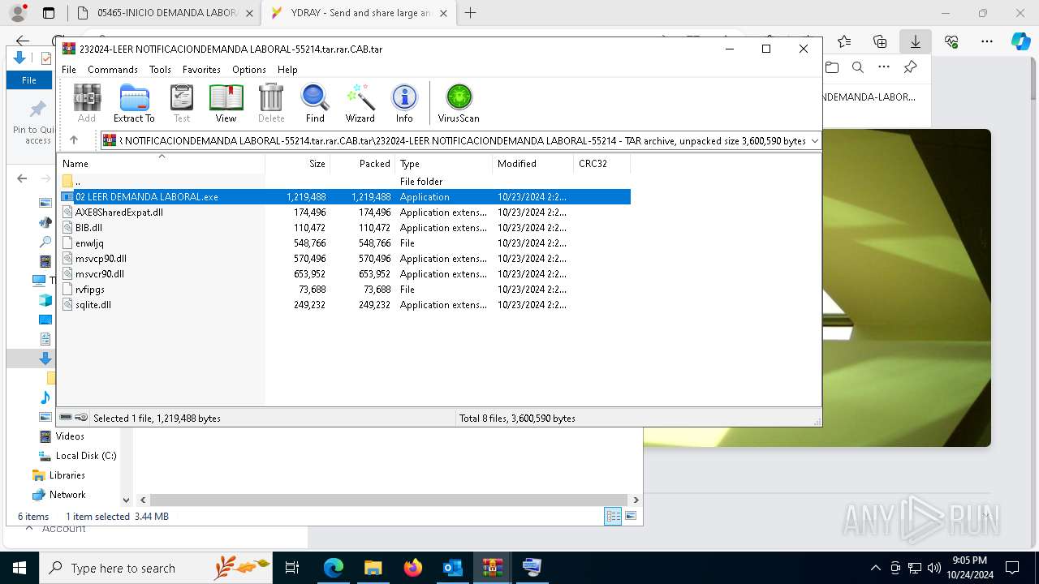This screenshot has height=584, width=1039.
Task: Sort by the CRC32 column header
Action: [601, 163]
